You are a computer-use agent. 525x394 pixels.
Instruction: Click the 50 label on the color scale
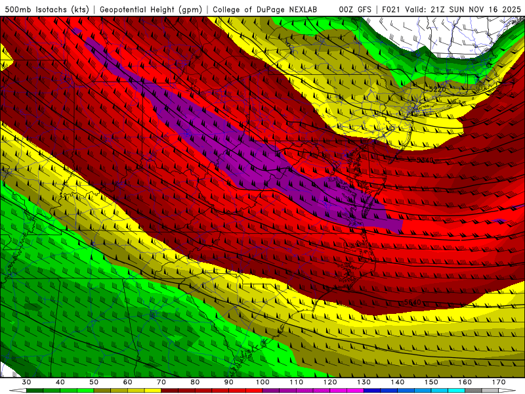[x=94, y=382]
